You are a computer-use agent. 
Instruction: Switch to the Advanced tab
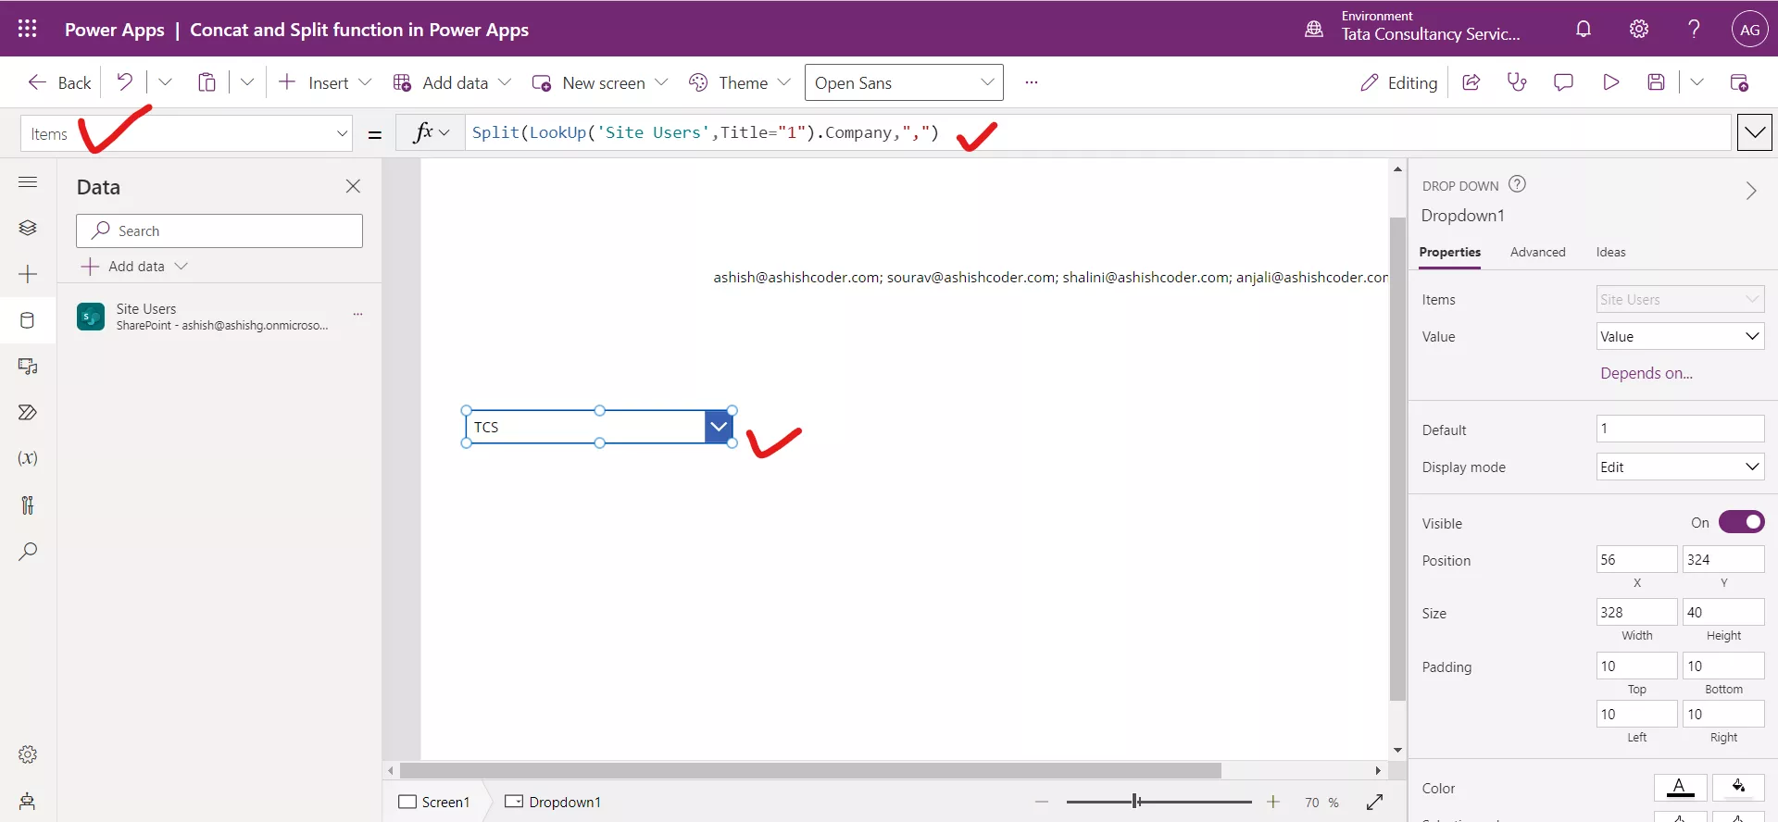click(1537, 252)
